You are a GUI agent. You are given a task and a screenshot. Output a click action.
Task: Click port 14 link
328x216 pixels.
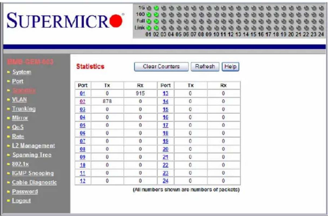coord(166,101)
